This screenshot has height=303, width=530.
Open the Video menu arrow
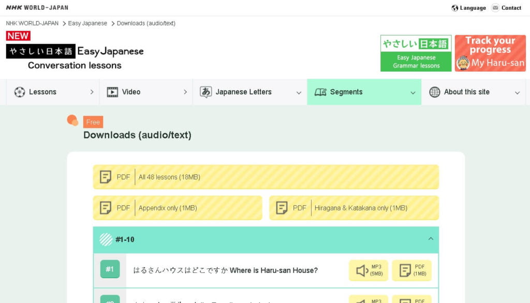185,92
